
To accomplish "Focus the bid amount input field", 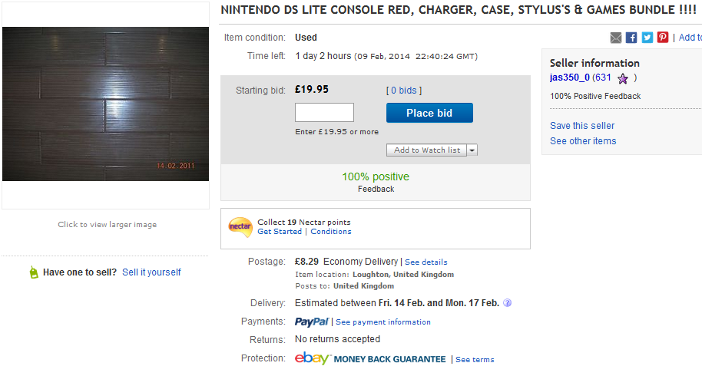I will 325,113.
